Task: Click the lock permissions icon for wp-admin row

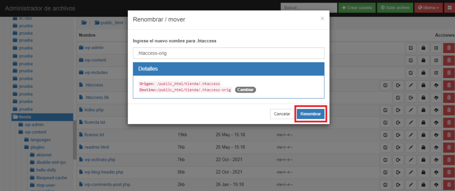Action: coord(423,48)
